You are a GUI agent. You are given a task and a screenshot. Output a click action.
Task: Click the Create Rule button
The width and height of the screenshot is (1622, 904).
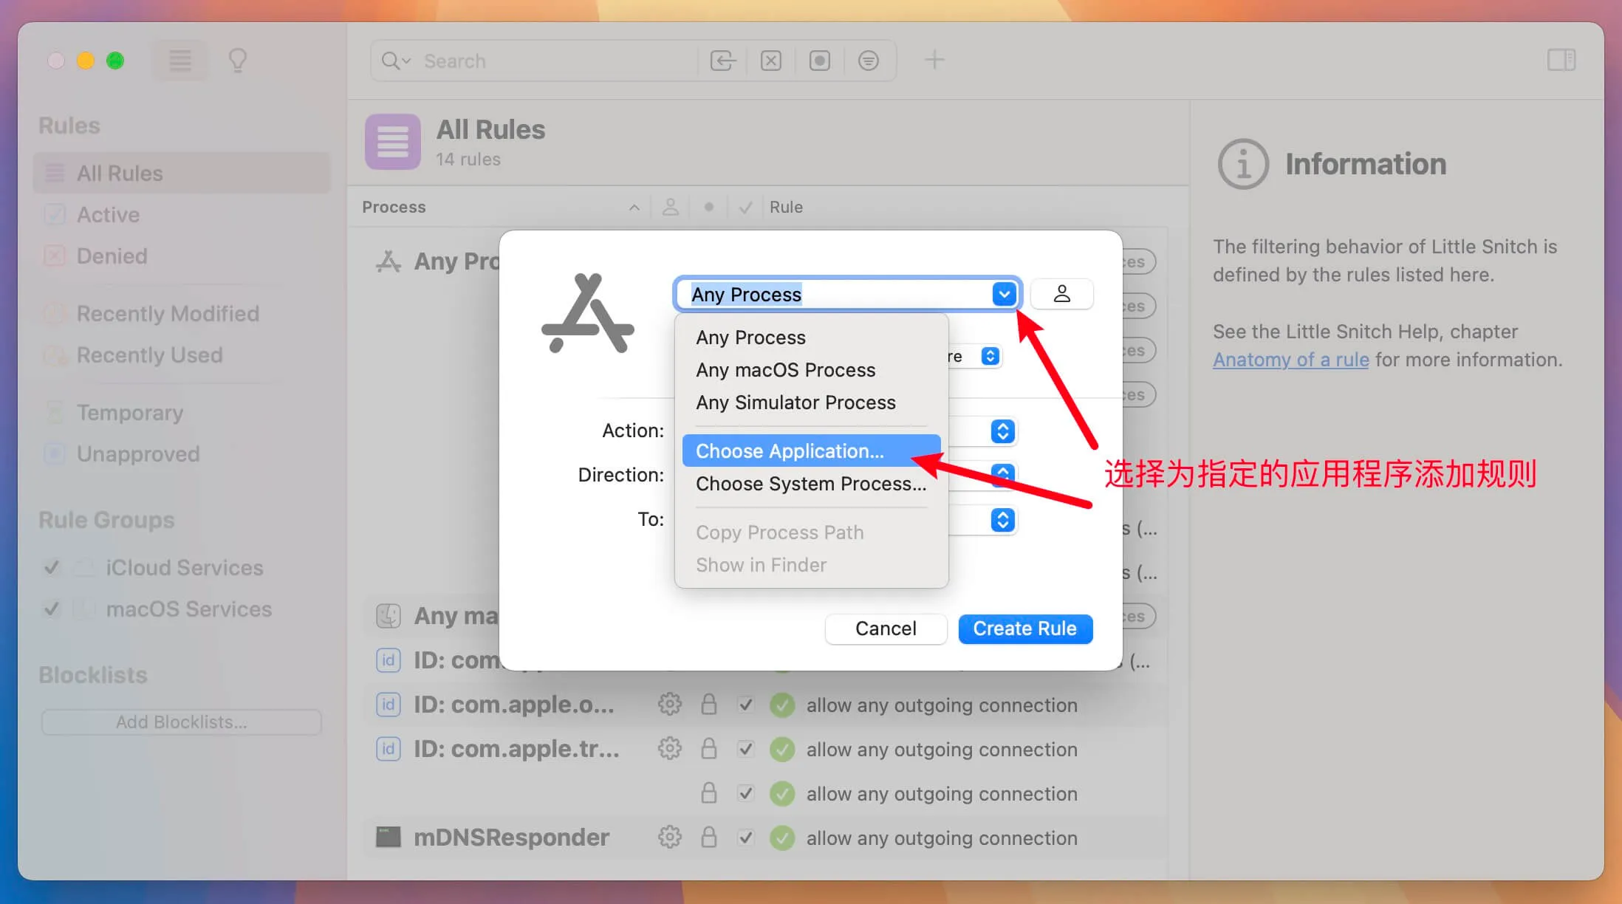point(1024,629)
